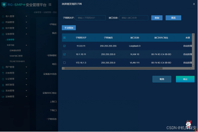Click the 运维管理 sidebar icon
The width and height of the screenshot is (198, 132).
(x=3, y=97)
